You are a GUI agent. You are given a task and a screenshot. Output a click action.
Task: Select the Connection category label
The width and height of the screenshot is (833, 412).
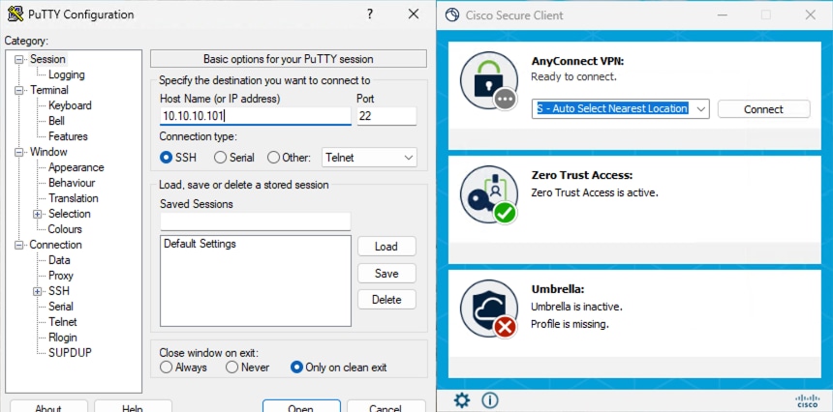[x=56, y=245]
